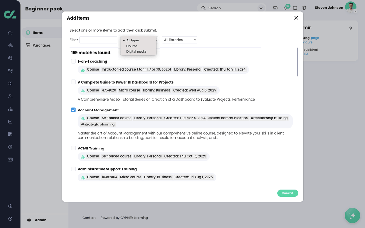
Task: Open the organization hierarchy icon in sidebar
Action: tap(10, 109)
